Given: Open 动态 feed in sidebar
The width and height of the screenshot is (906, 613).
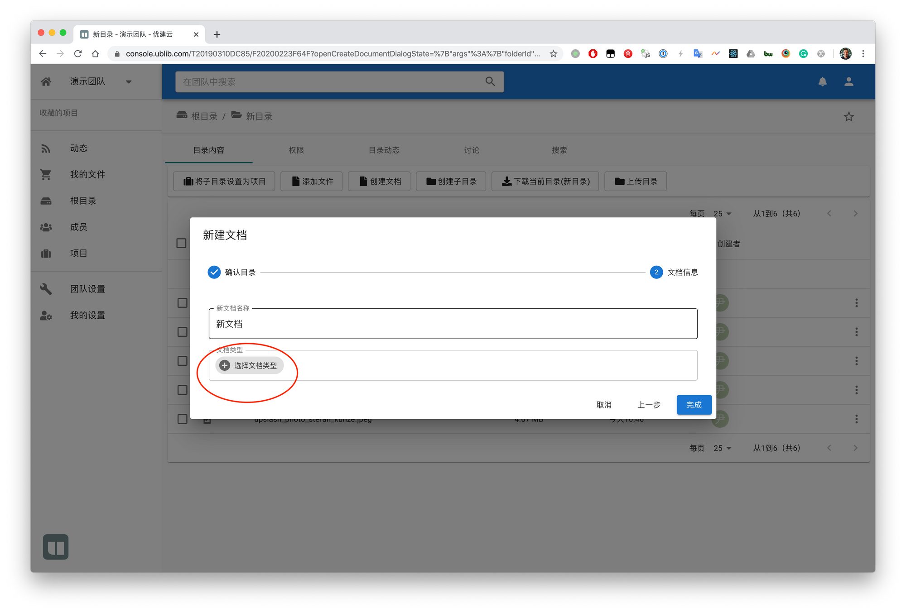Looking at the screenshot, I should (x=78, y=148).
